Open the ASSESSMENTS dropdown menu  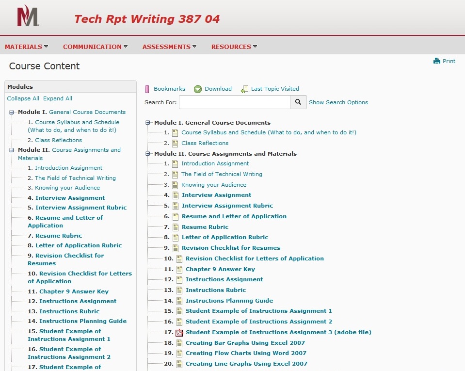click(x=169, y=47)
